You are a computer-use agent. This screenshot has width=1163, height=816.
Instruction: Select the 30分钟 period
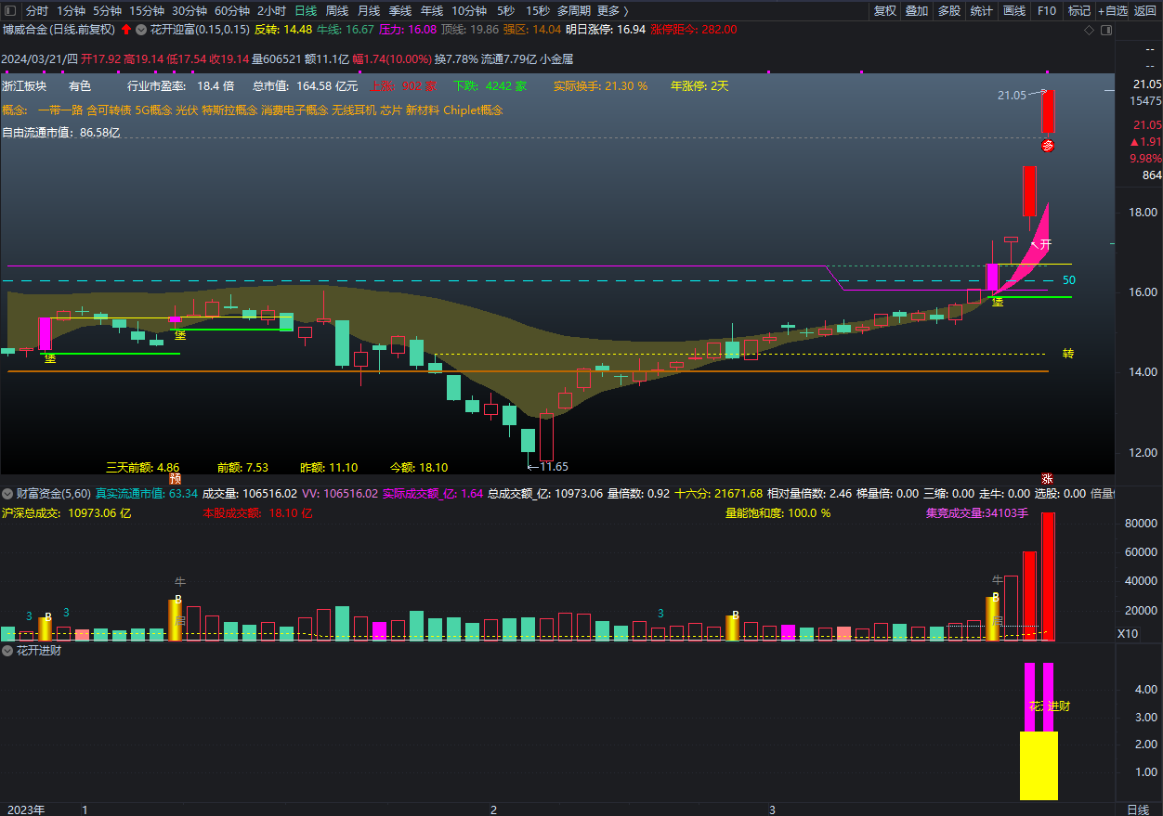click(x=189, y=11)
